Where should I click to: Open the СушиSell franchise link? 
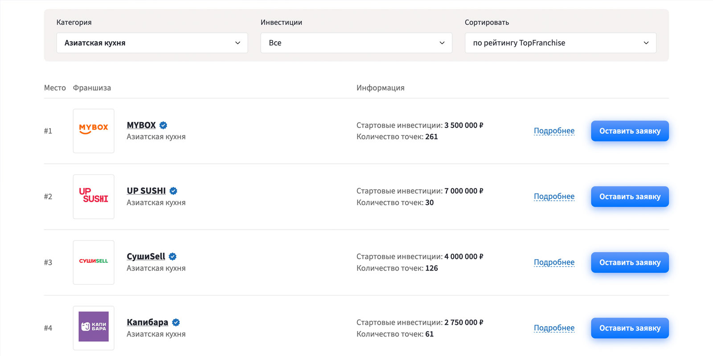tap(146, 256)
